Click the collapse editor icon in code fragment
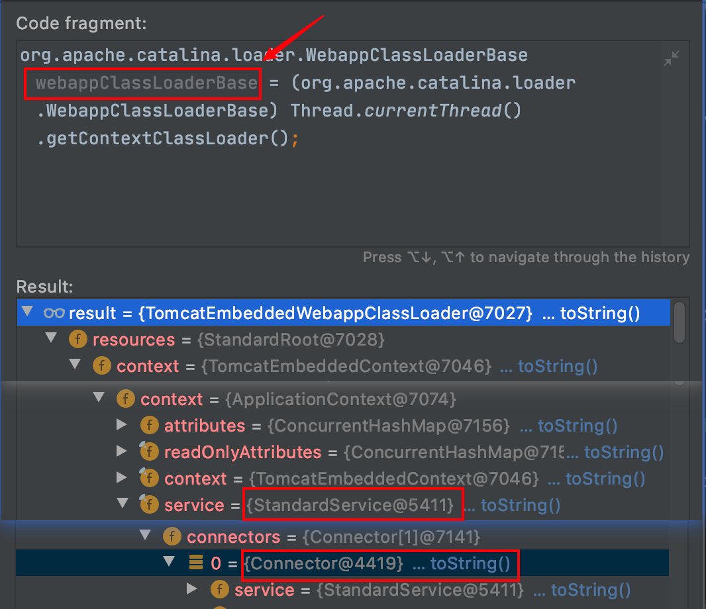 pos(671,58)
